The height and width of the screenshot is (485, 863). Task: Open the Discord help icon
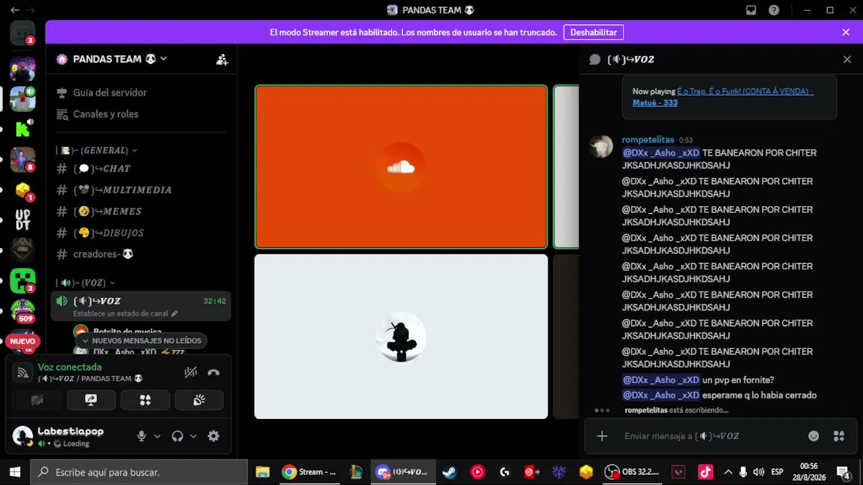(x=774, y=10)
